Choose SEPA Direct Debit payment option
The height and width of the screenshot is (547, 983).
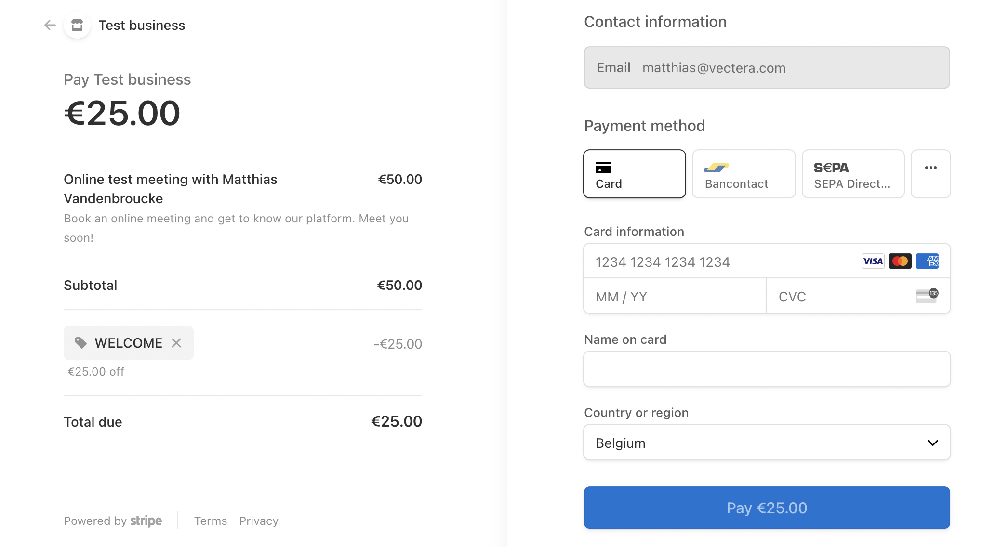tap(853, 174)
